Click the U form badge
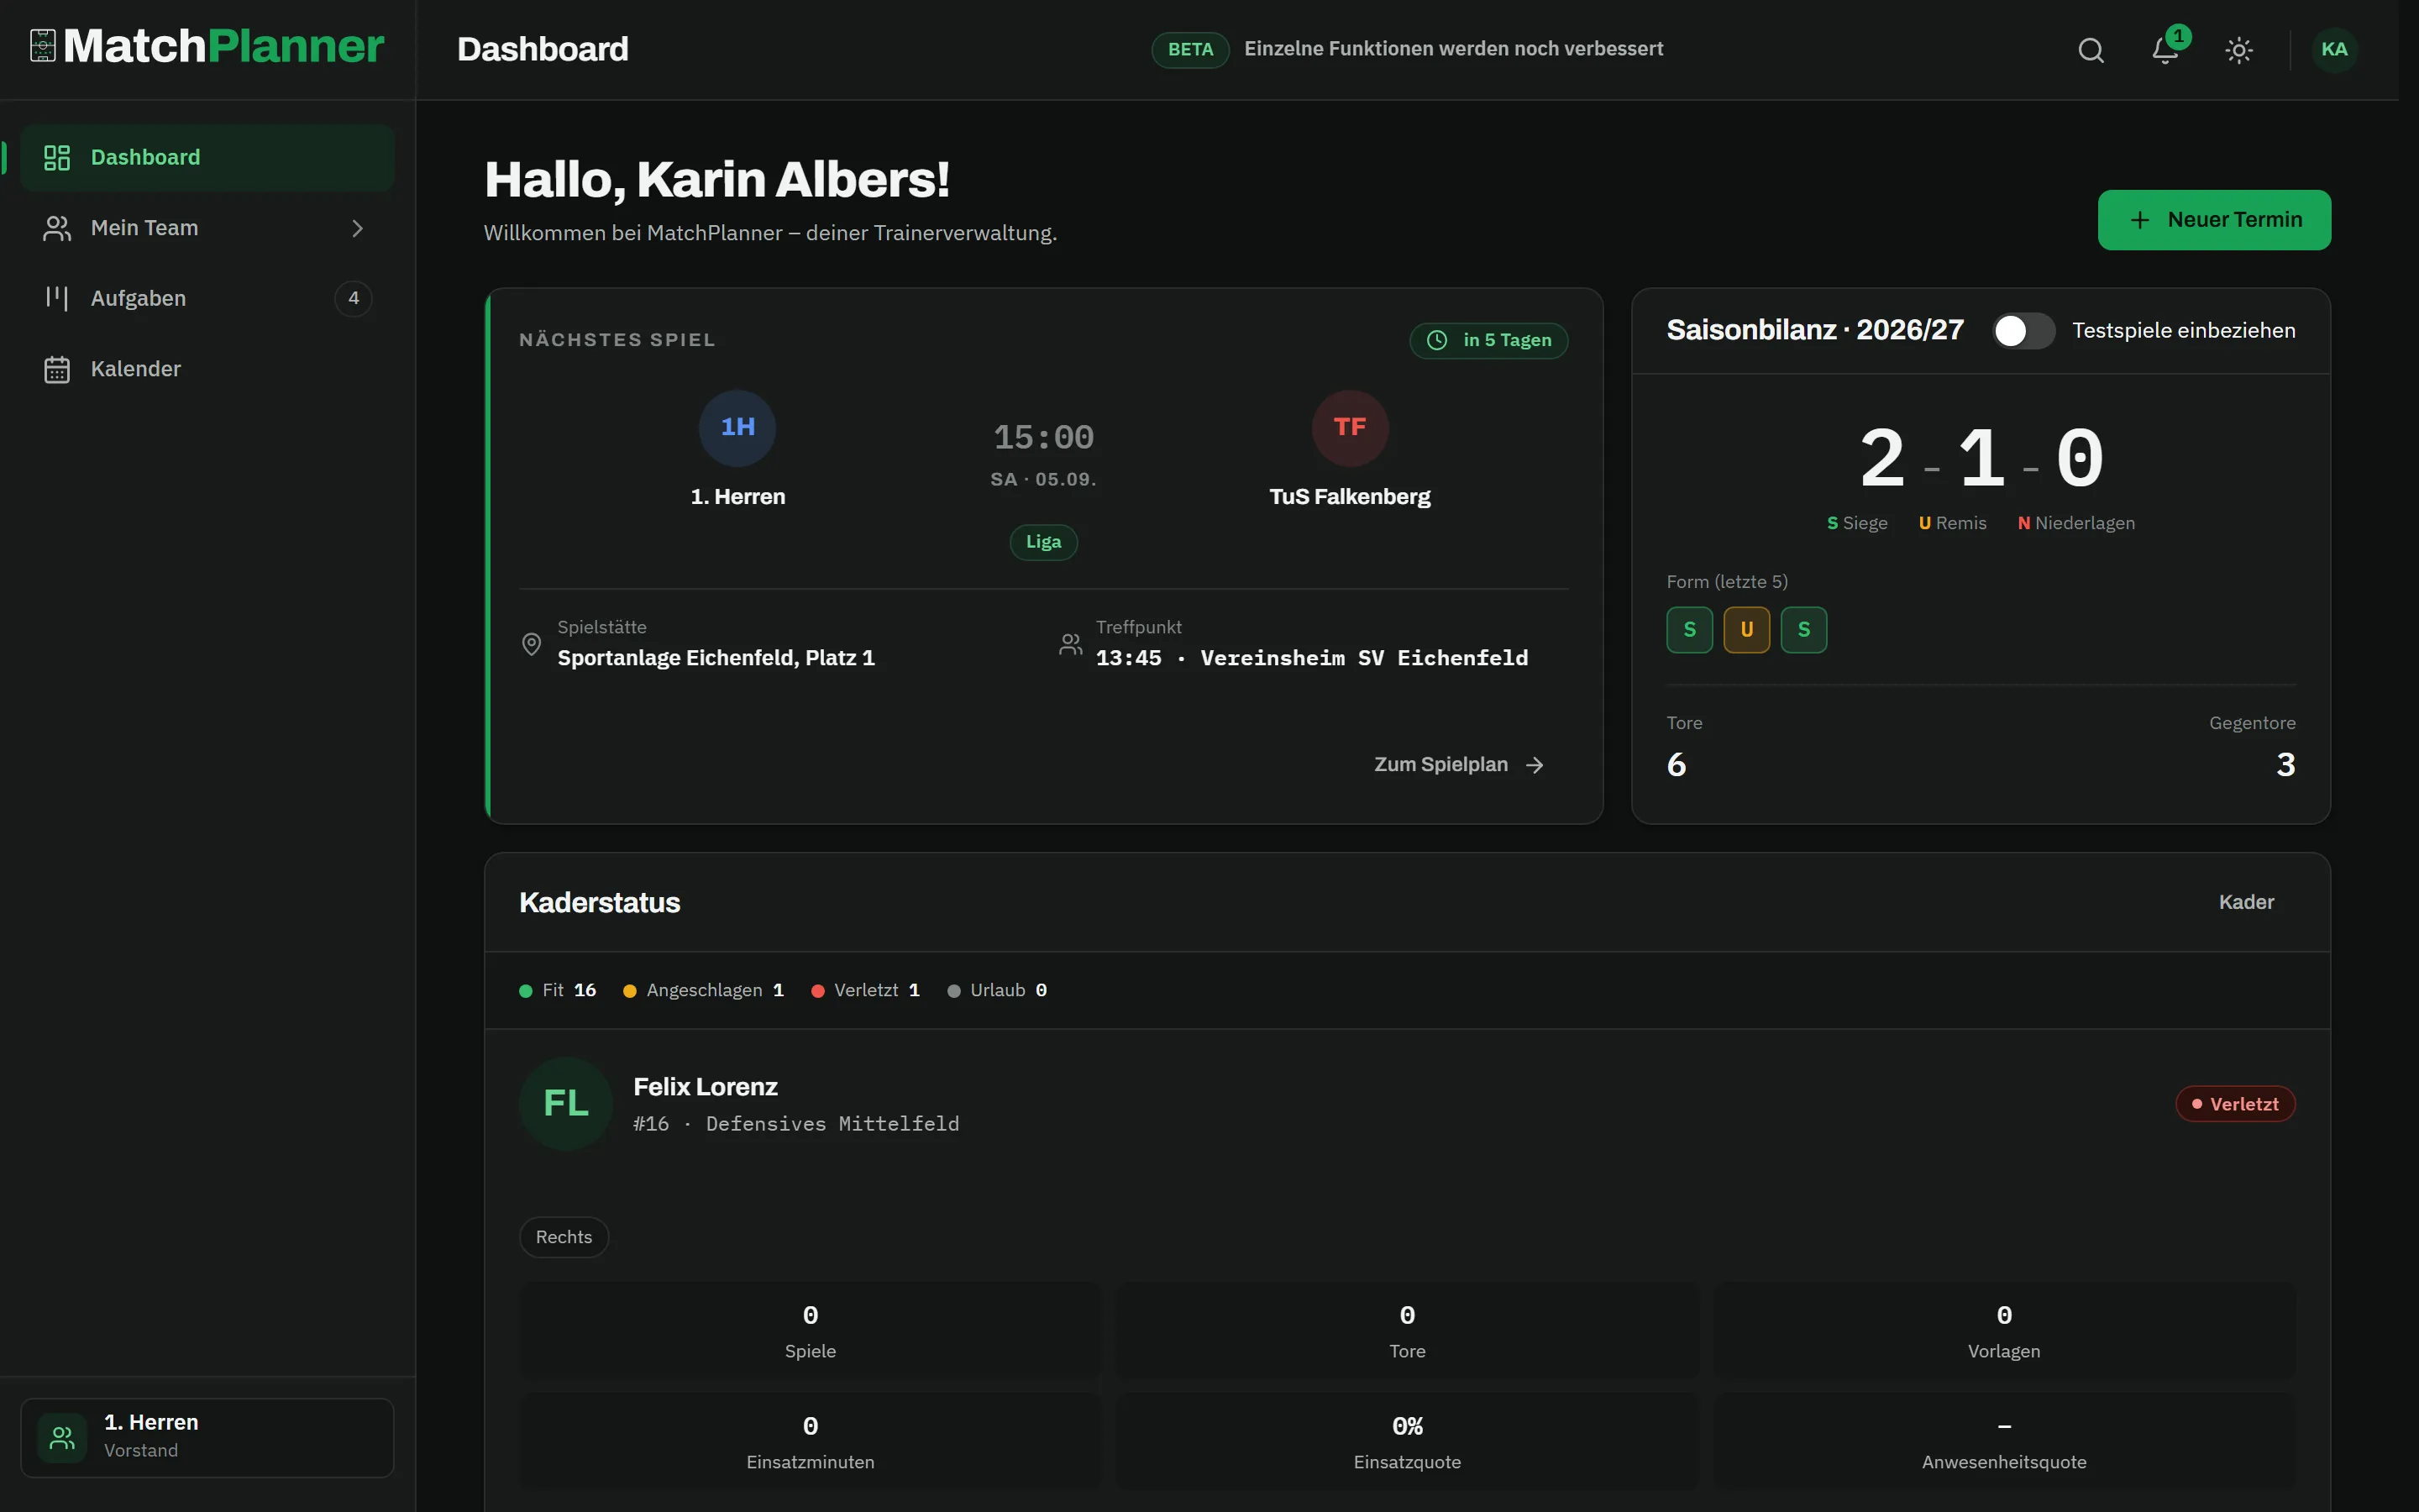The image size is (2419, 1512). pos(1746,630)
